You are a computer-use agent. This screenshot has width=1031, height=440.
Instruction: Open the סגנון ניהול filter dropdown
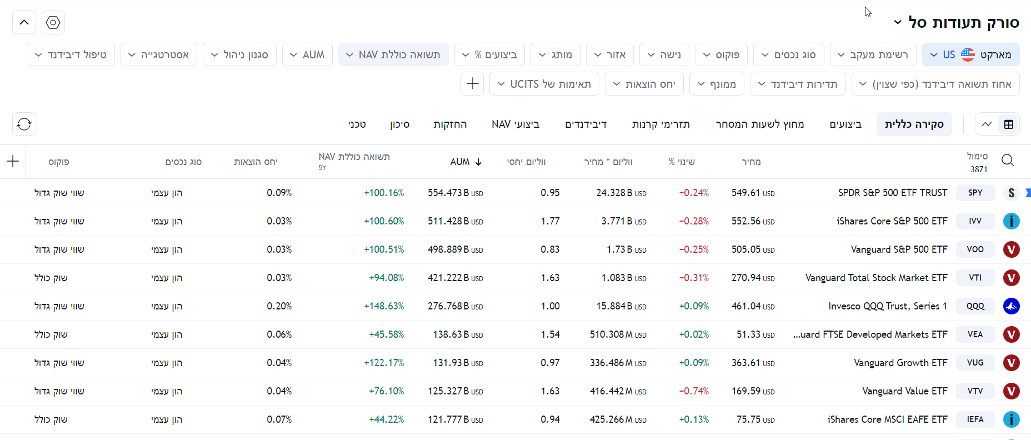pyautogui.click(x=239, y=54)
